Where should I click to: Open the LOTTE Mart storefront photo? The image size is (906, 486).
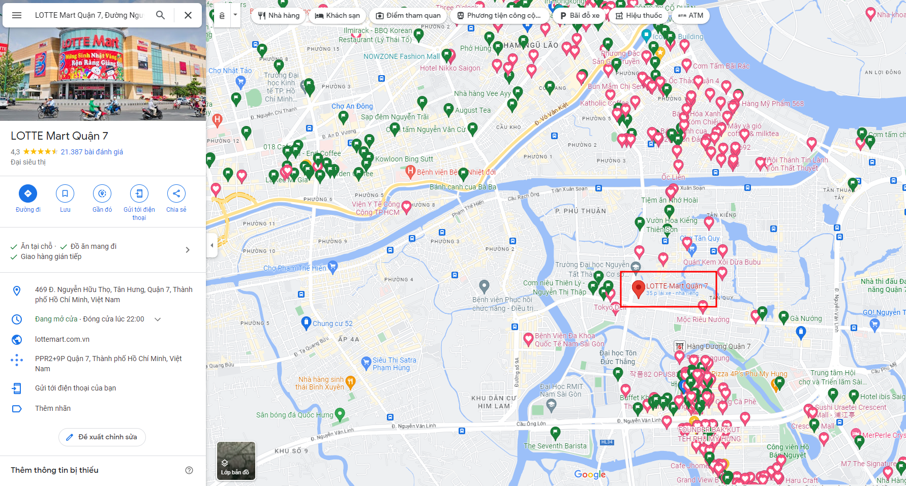point(103,75)
